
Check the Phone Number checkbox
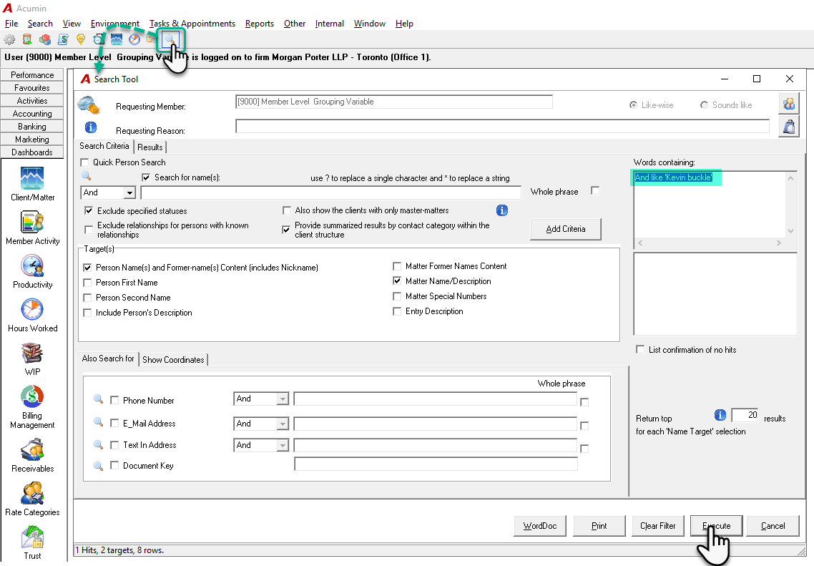click(x=114, y=401)
